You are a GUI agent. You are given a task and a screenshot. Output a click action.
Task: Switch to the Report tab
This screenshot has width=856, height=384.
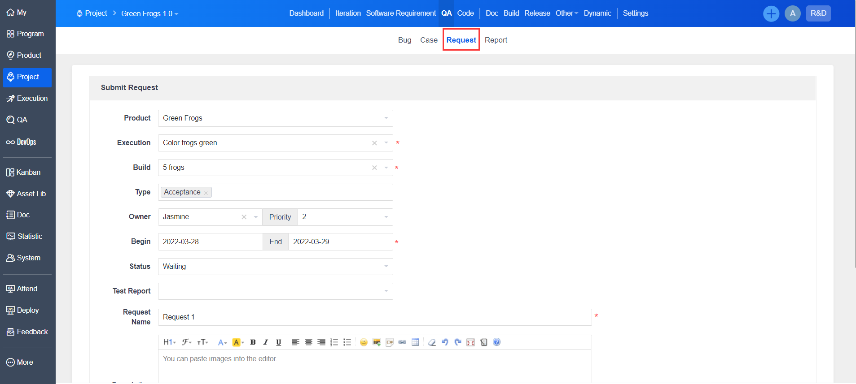(x=496, y=40)
